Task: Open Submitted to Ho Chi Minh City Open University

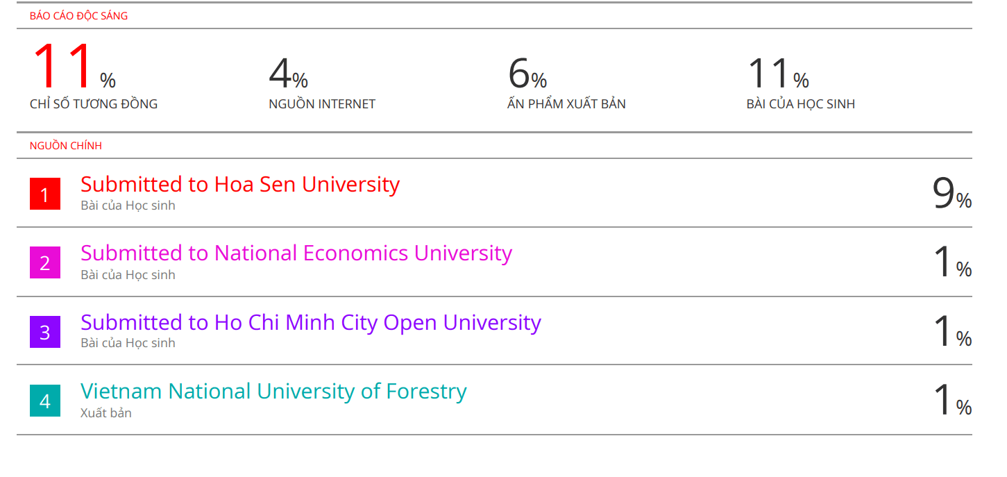Action: click(x=311, y=322)
